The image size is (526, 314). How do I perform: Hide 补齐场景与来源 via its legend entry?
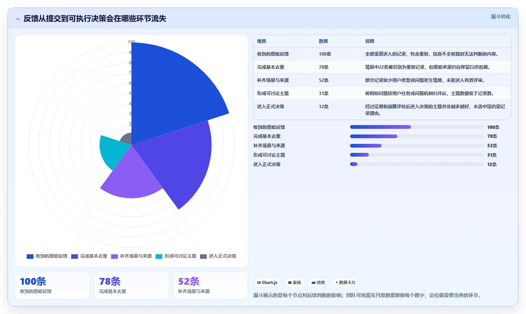(x=131, y=256)
